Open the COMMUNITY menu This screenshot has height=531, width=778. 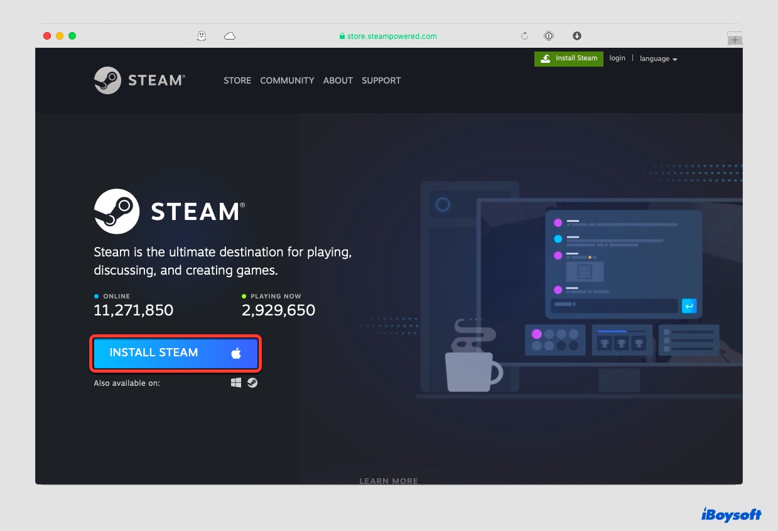[287, 80]
